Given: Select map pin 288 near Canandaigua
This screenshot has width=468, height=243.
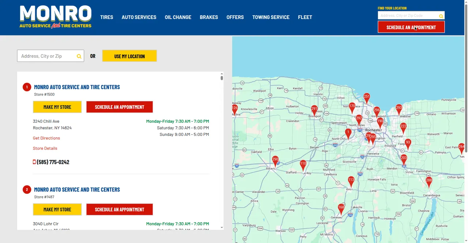Looking at the screenshot, I should (429, 182).
